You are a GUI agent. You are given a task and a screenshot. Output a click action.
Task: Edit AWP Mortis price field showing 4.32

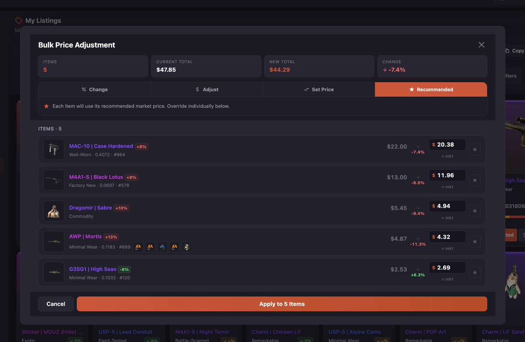[447, 237]
